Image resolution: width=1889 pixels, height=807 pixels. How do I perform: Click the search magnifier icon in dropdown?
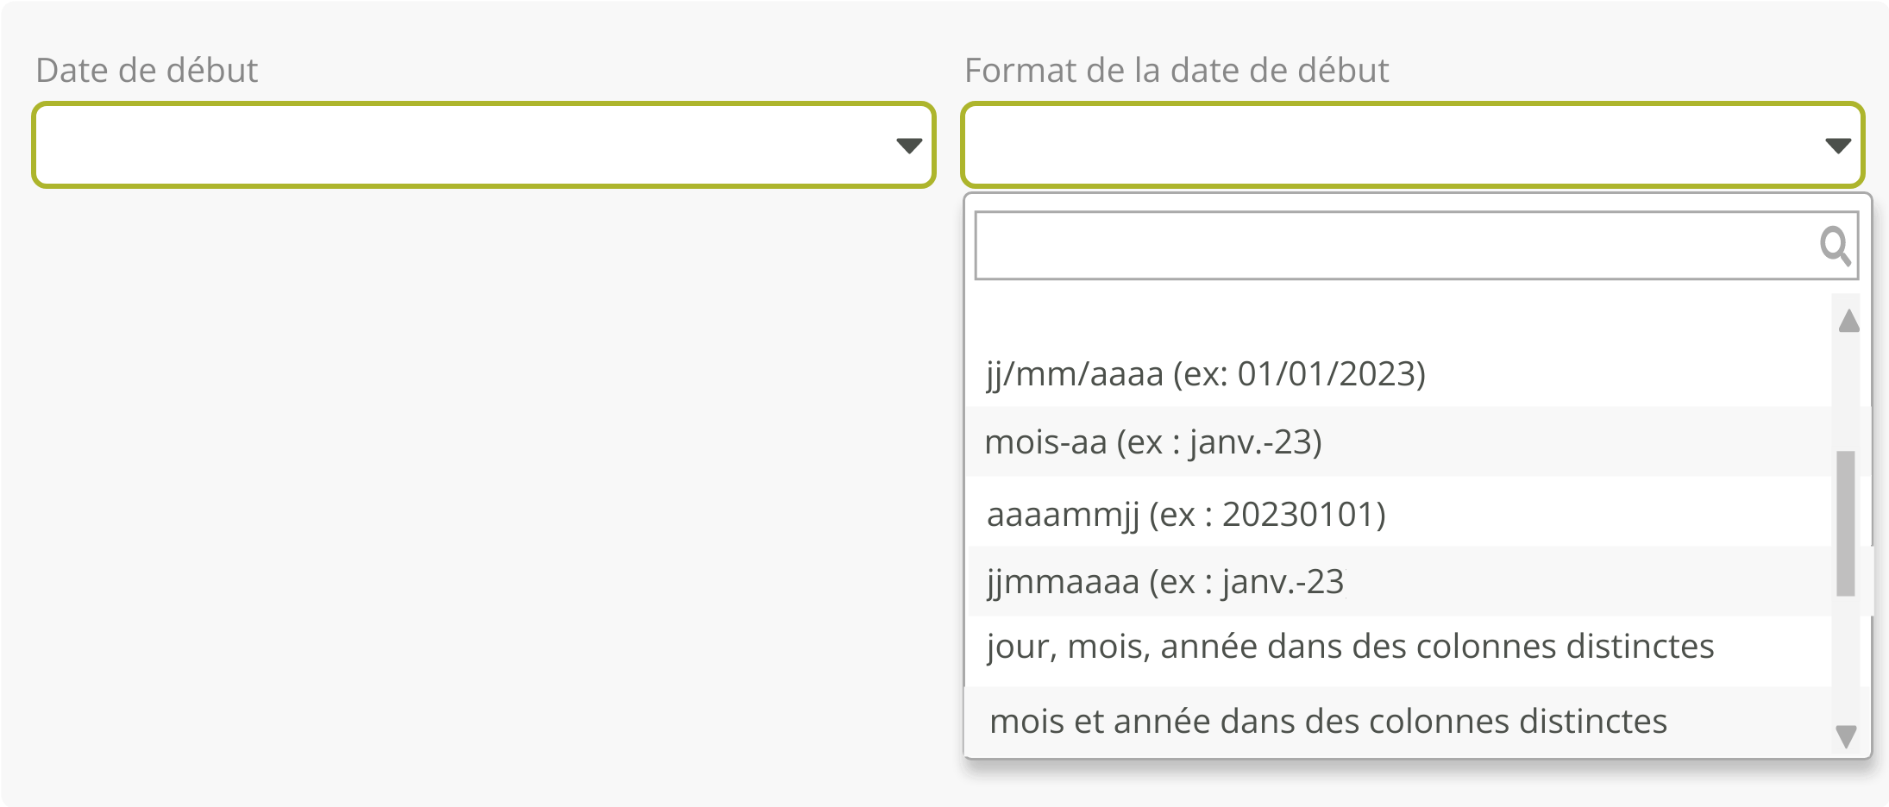(1835, 247)
